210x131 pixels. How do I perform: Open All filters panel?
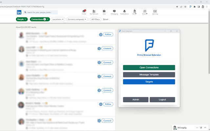95,19
